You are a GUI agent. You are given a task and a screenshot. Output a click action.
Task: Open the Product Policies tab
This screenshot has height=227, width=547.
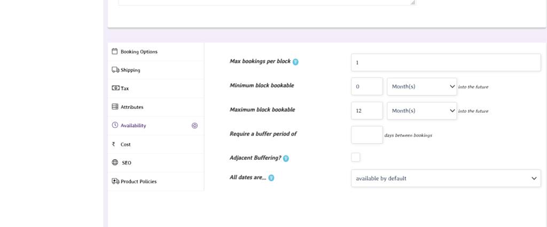tap(138, 181)
